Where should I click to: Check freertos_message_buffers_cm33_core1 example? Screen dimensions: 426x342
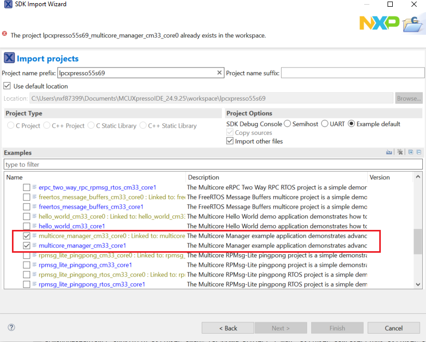[26, 207]
